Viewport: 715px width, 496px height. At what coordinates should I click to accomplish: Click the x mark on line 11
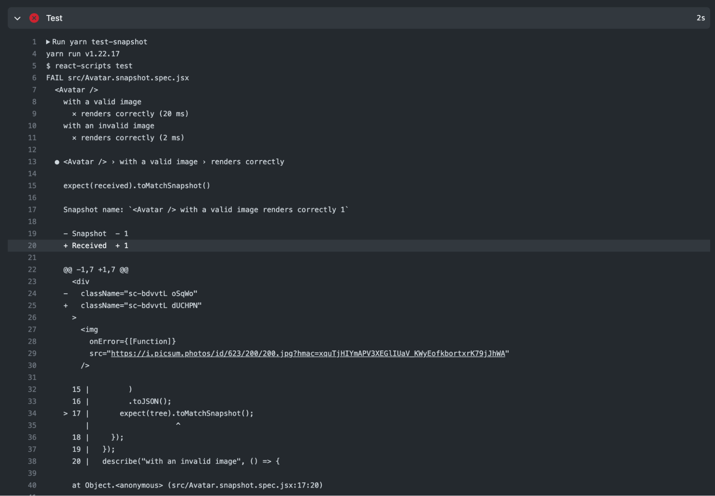click(74, 138)
